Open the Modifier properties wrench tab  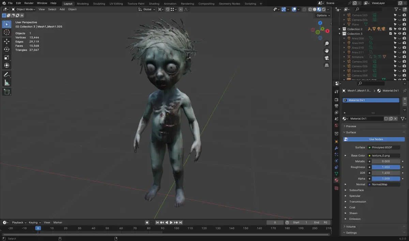click(x=336, y=147)
